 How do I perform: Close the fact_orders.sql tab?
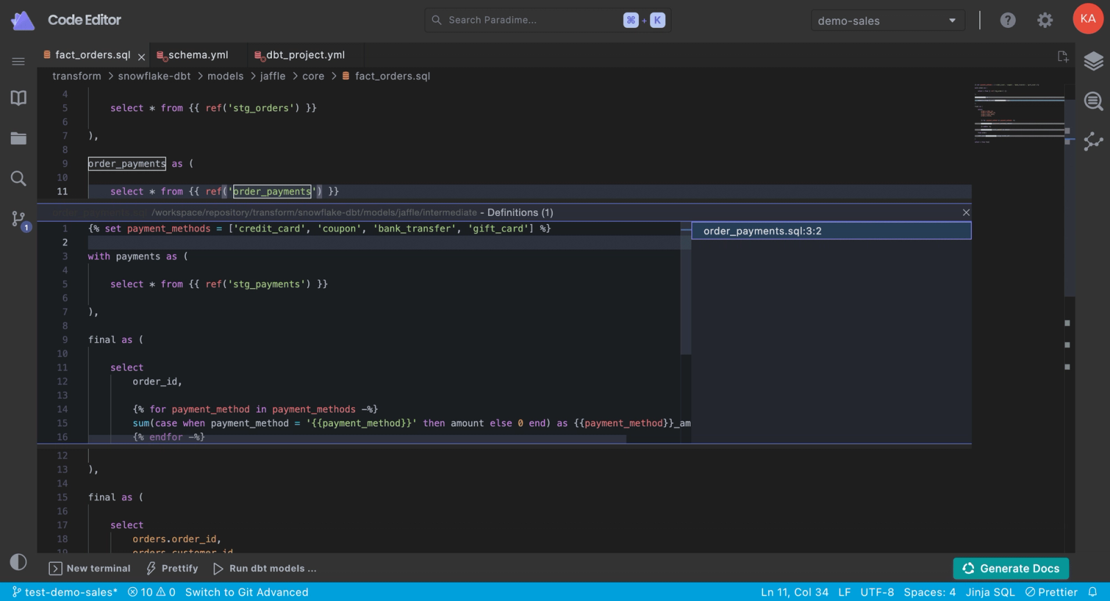click(142, 57)
